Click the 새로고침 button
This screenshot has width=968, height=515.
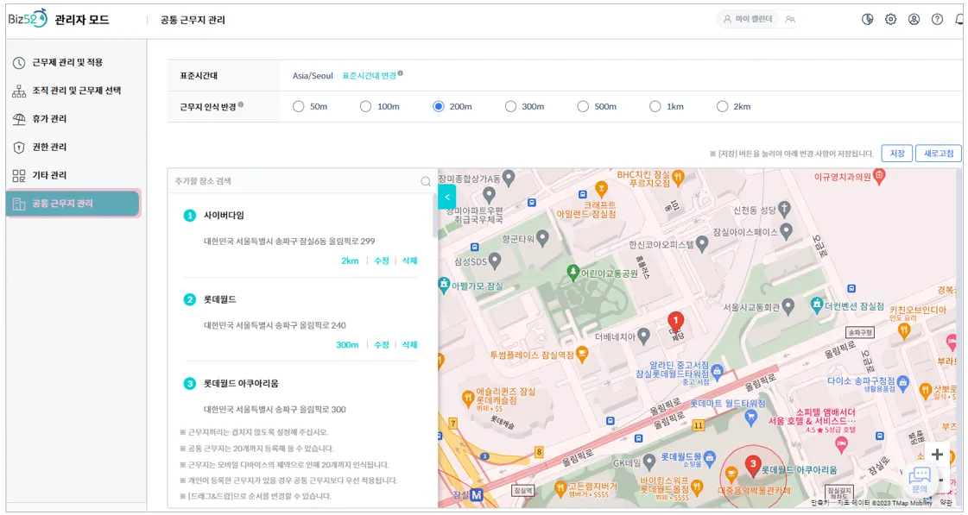click(939, 154)
